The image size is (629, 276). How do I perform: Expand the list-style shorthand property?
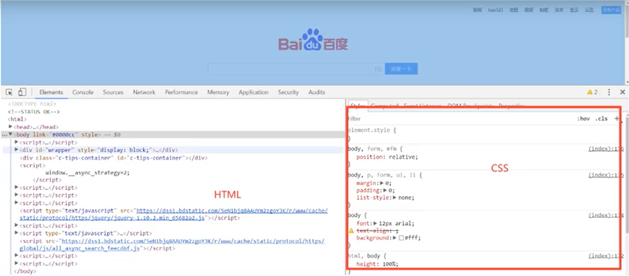click(395, 198)
